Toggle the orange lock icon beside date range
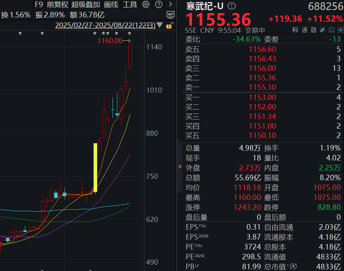 pos(170,26)
